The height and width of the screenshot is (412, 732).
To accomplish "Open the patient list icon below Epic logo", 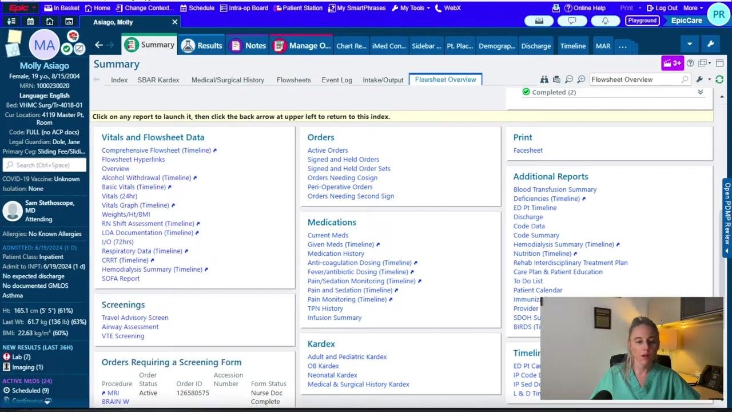I will click(x=11, y=22).
